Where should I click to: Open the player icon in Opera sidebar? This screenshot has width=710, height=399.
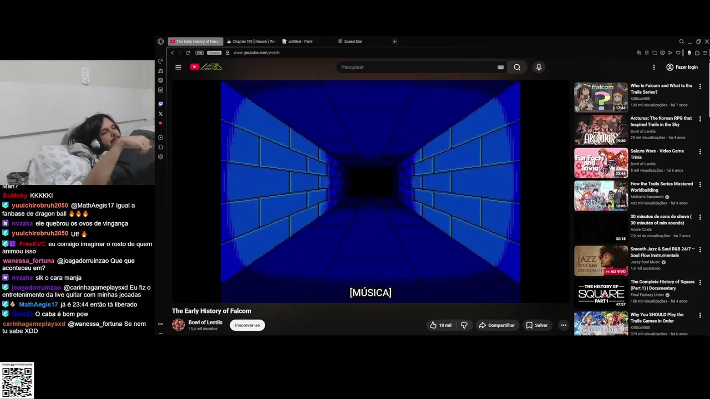[161, 137]
